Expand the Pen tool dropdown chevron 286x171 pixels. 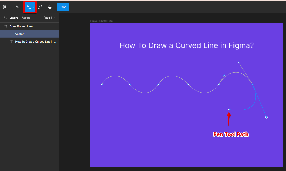coord(33,7)
